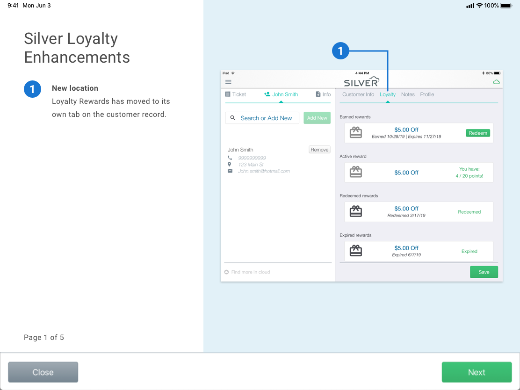The height and width of the screenshot is (390, 520).
Task: Select the John Smith customer tab
Action: [281, 94]
